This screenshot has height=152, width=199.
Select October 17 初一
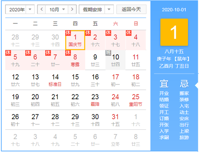pyautogui.click(x=115, y=80)
